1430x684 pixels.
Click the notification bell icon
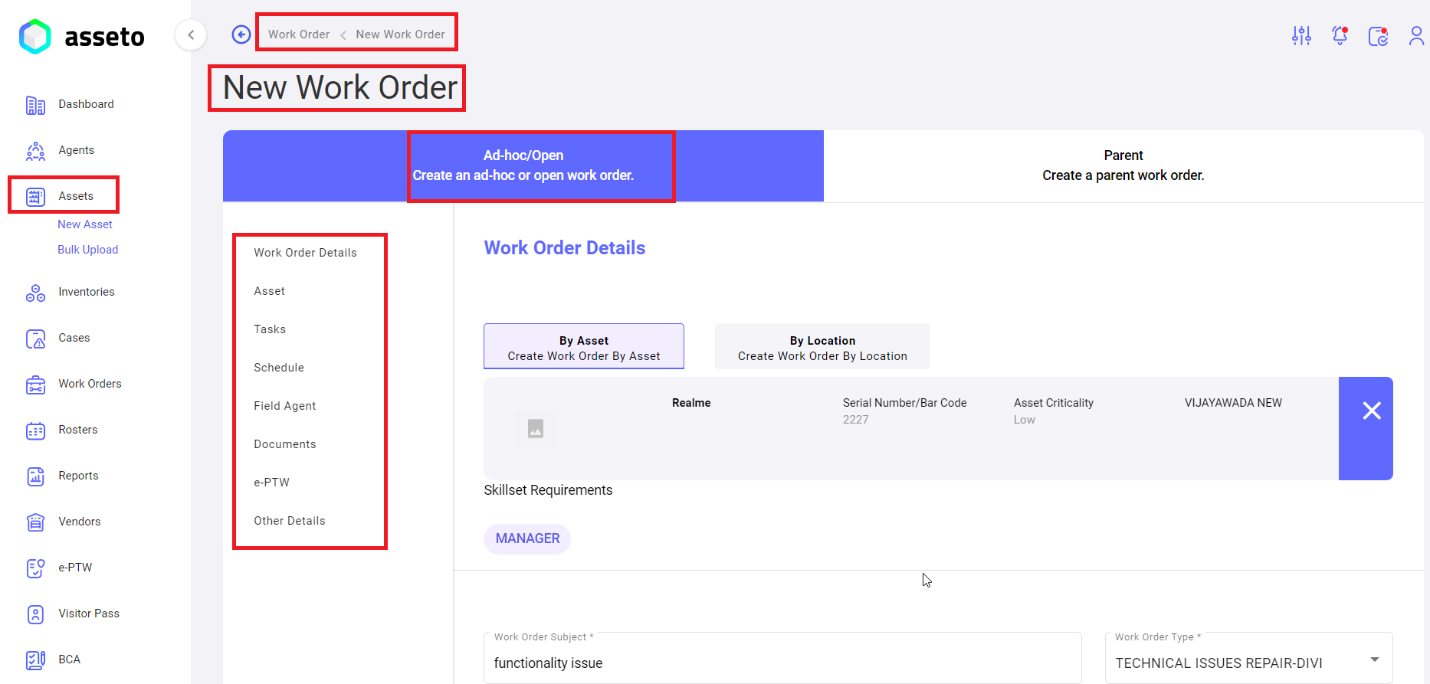[1340, 35]
